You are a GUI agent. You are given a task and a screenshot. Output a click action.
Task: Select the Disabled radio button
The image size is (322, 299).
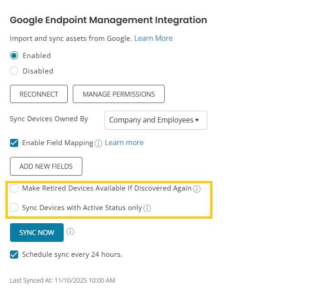pyautogui.click(x=14, y=71)
